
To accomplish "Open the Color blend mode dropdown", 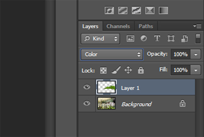I will point(112,54).
